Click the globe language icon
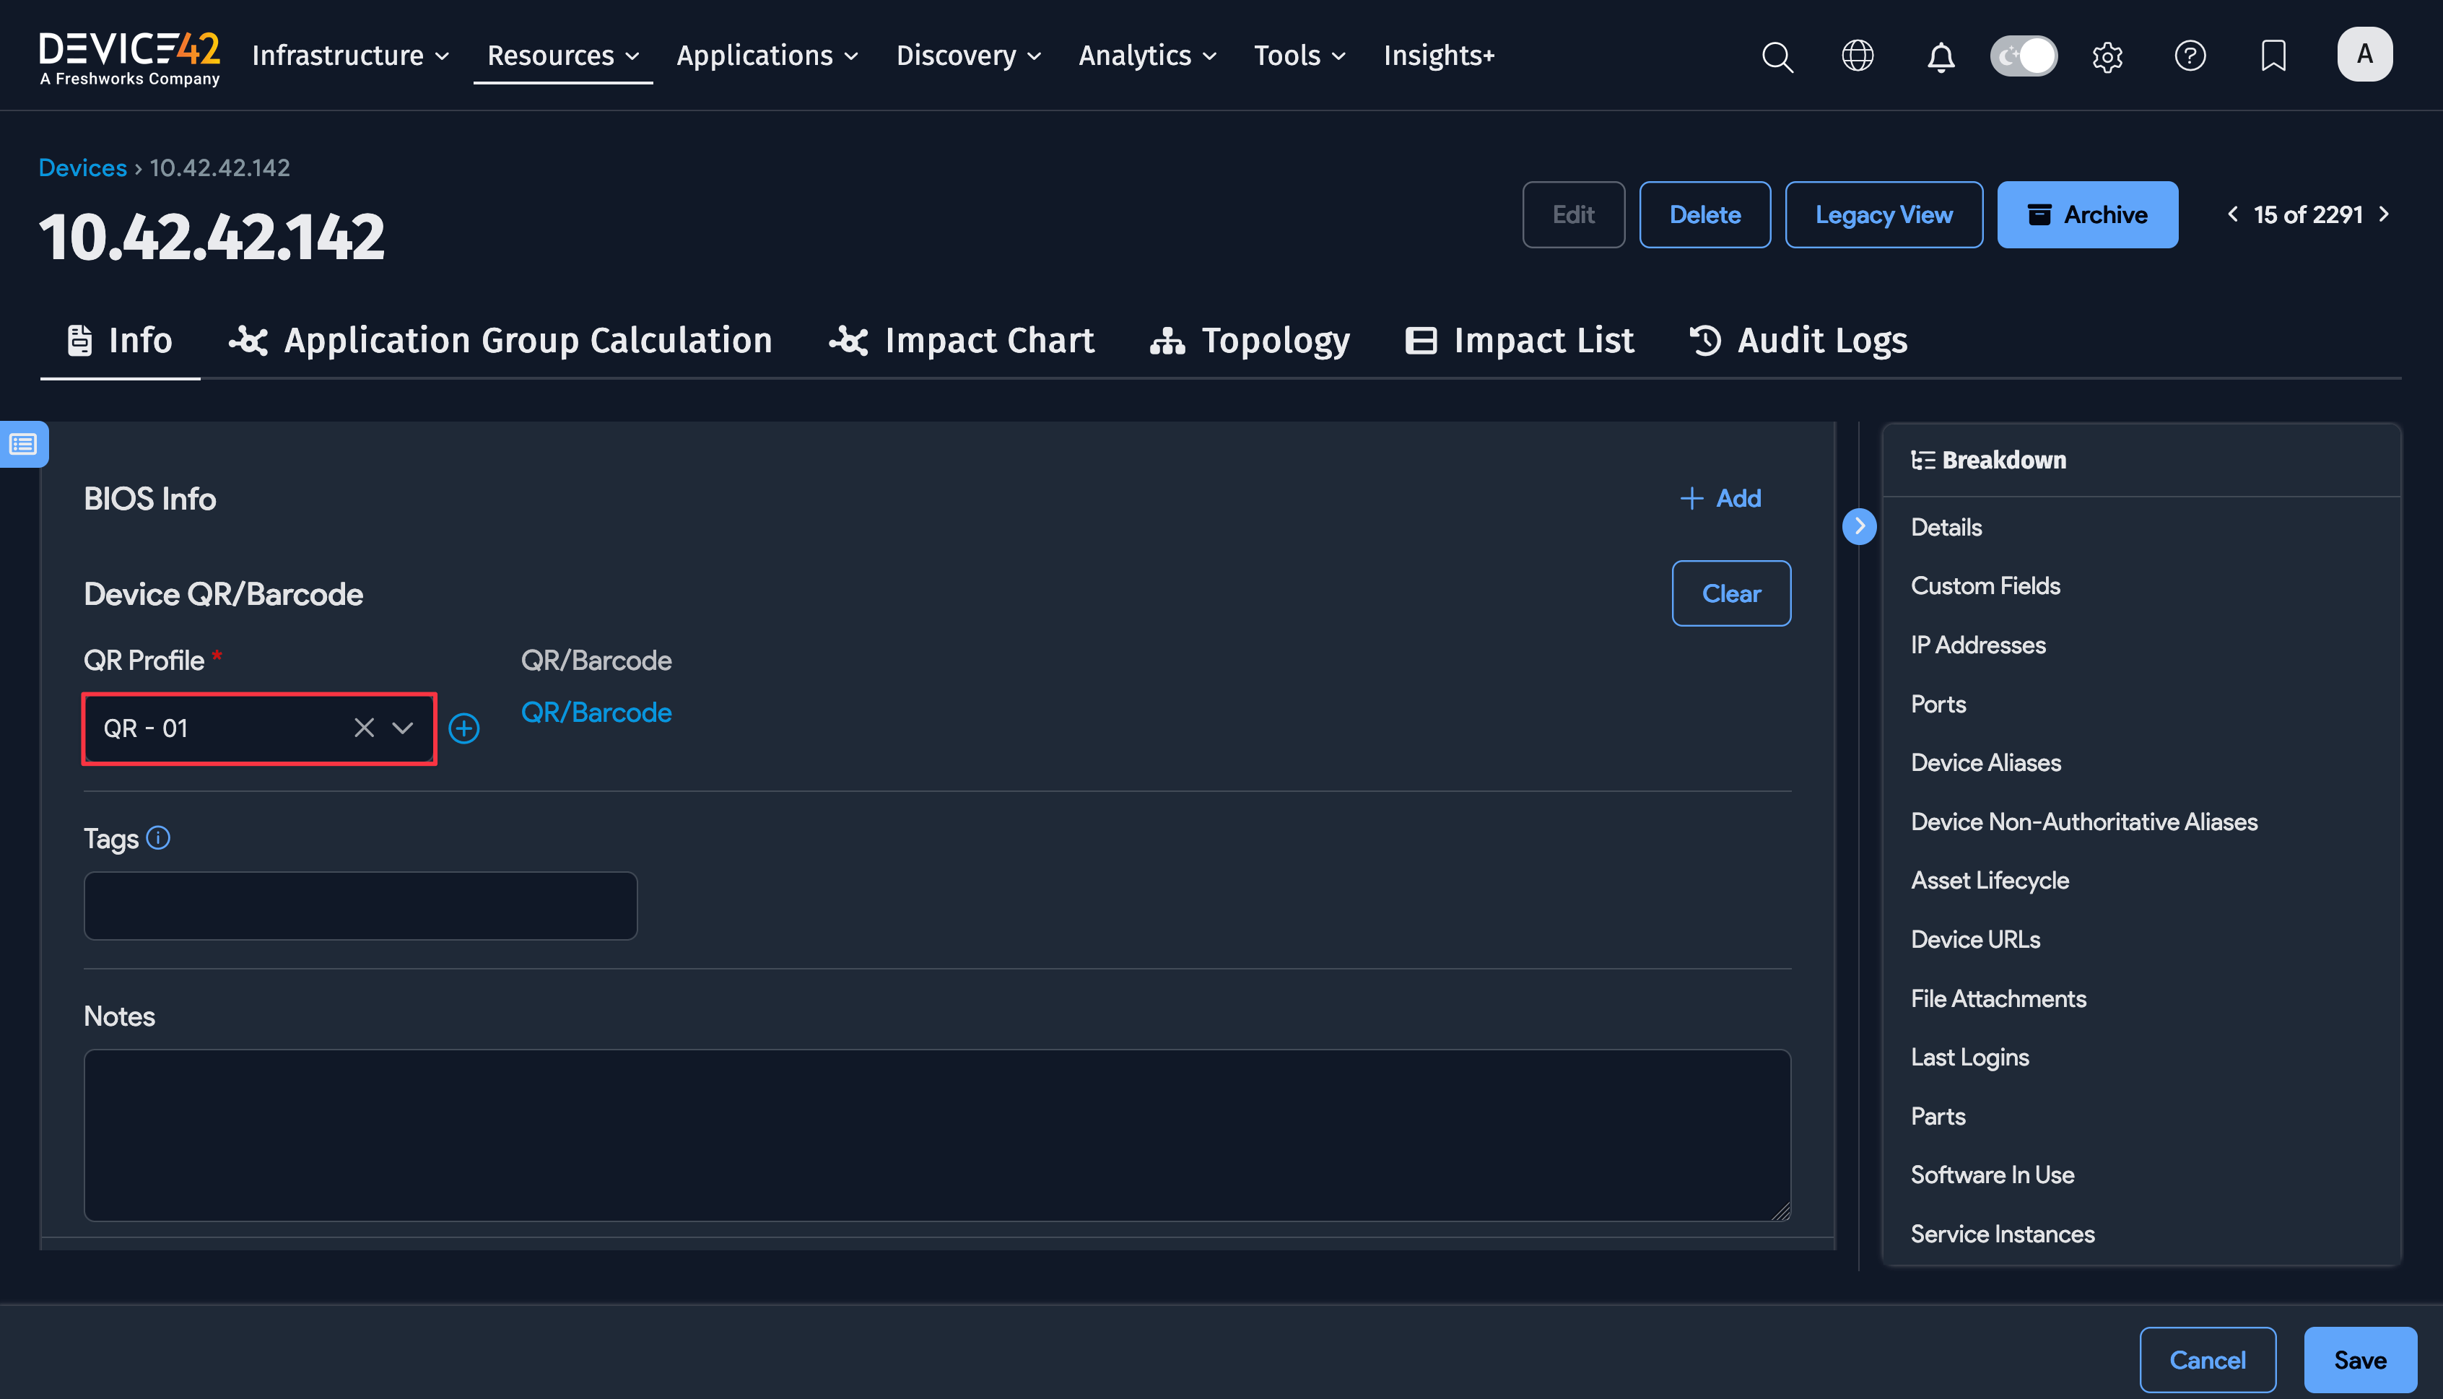Image resolution: width=2443 pixels, height=1399 pixels. pyautogui.click(x=1857, y=56)
